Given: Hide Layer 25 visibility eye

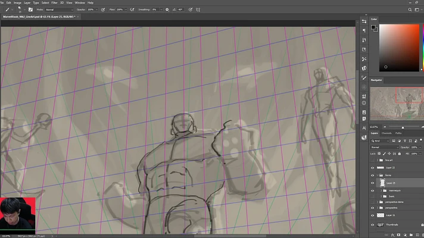Looking at the screenshot, I should pos(372,183).
